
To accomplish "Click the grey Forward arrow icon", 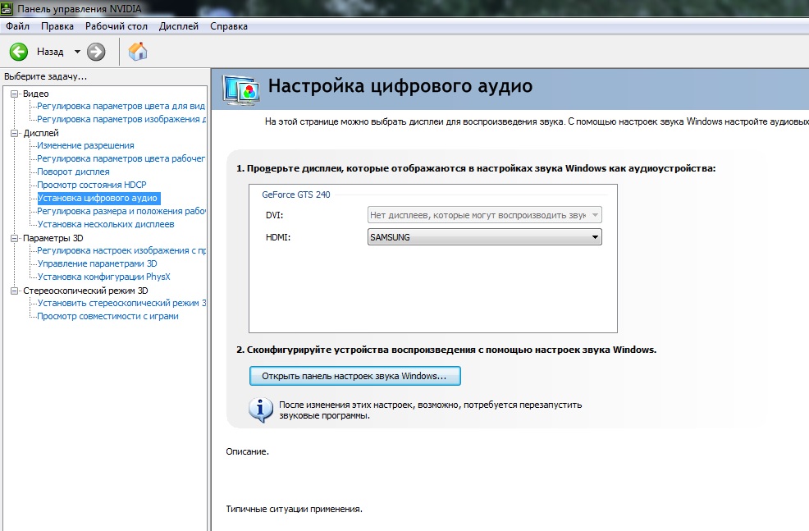I will (x=96, y=52).
